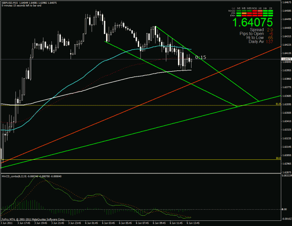Select the lower green descending channel line
Image resolution: width=292 pixels, height=226 pixels.
pyautogui.click(x=171, y=74)
